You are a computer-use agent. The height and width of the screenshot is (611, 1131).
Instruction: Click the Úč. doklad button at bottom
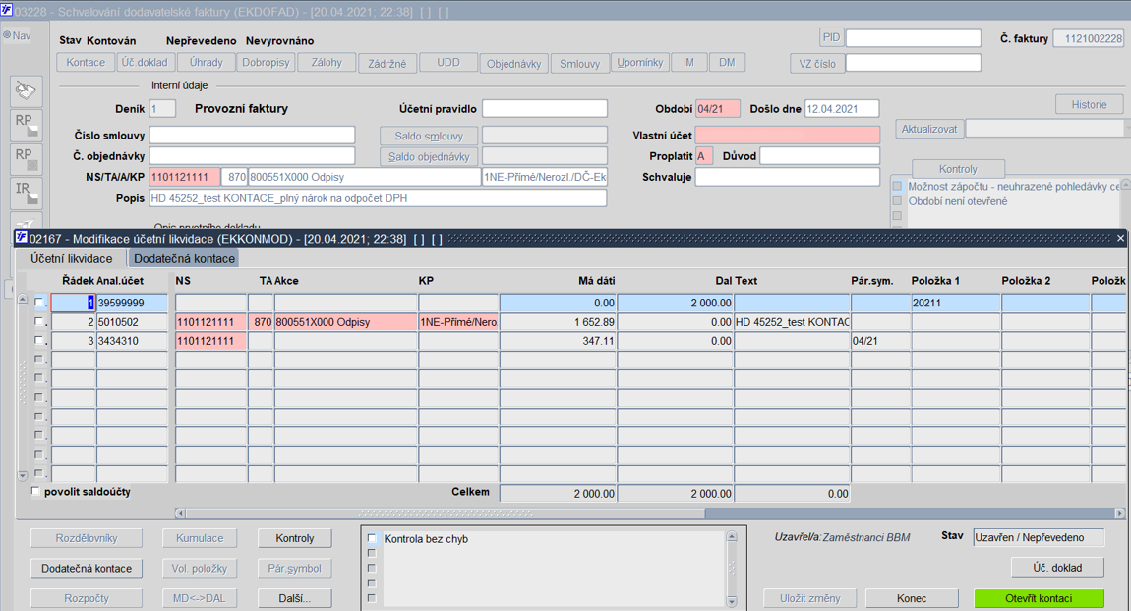tap(1057, 568)
